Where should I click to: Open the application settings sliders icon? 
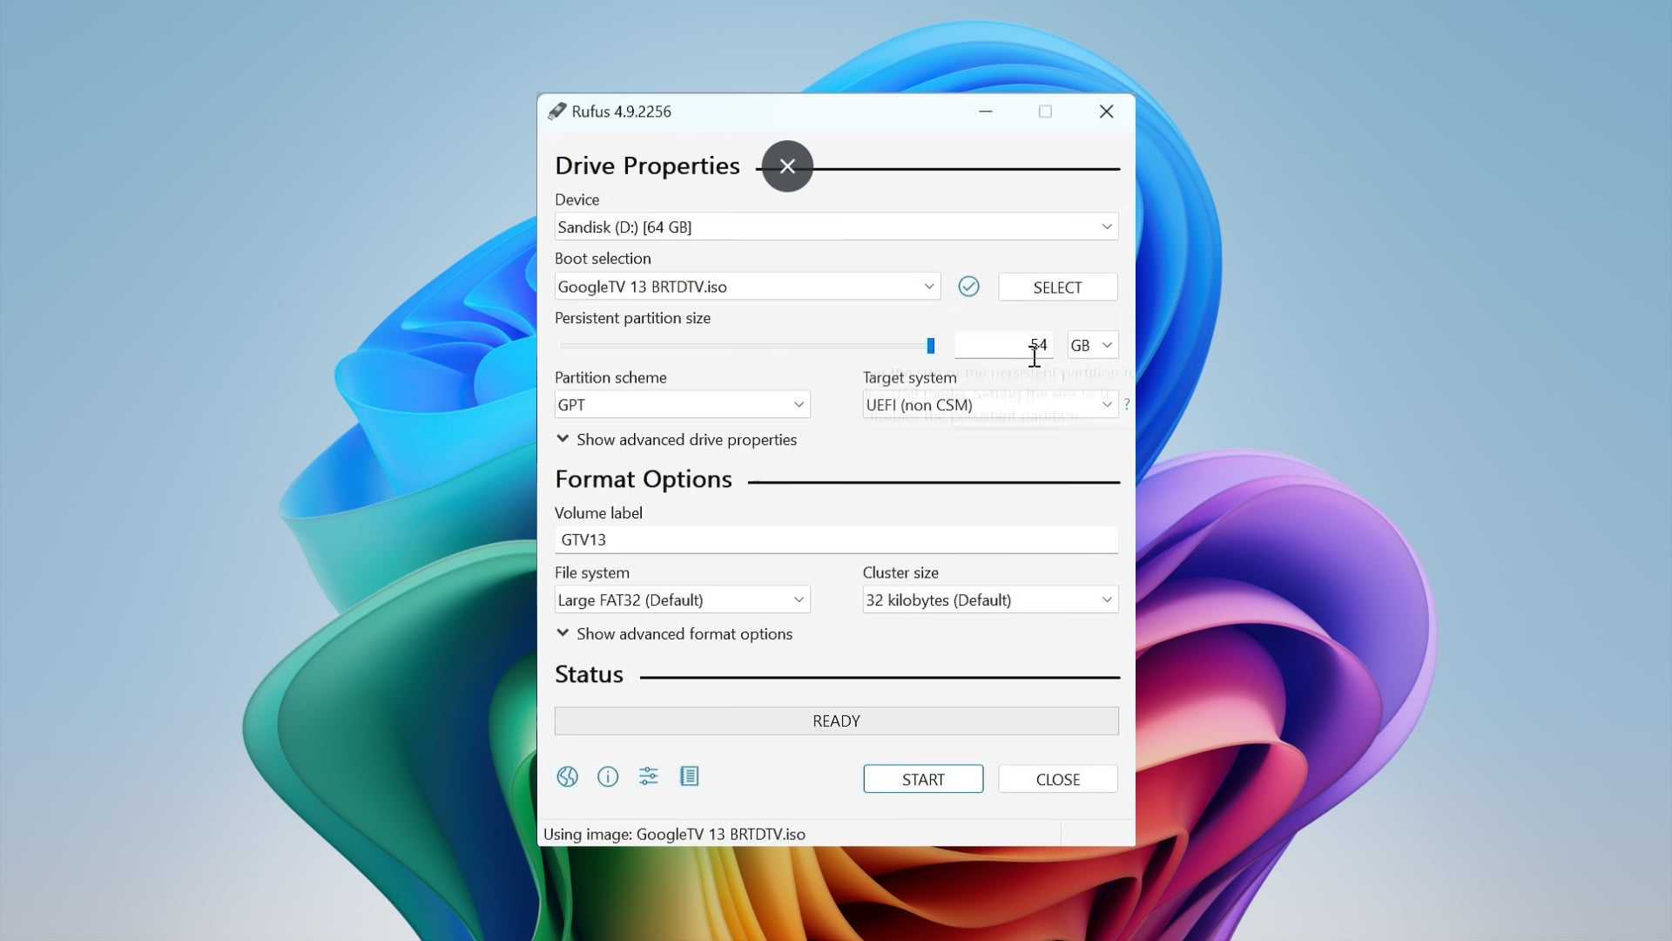[649, 776]
